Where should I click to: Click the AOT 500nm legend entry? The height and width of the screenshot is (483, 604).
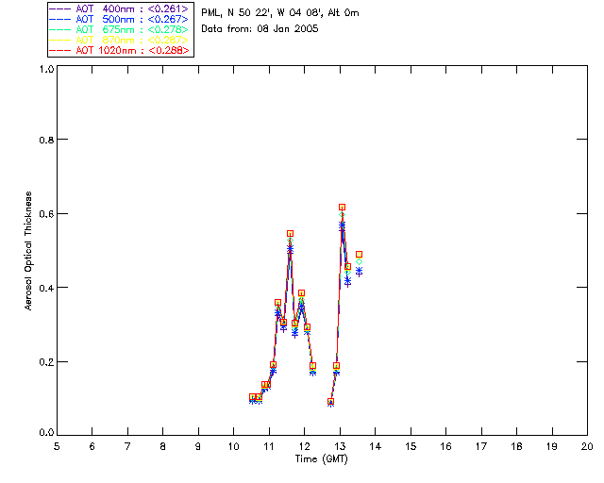(120, 19)
